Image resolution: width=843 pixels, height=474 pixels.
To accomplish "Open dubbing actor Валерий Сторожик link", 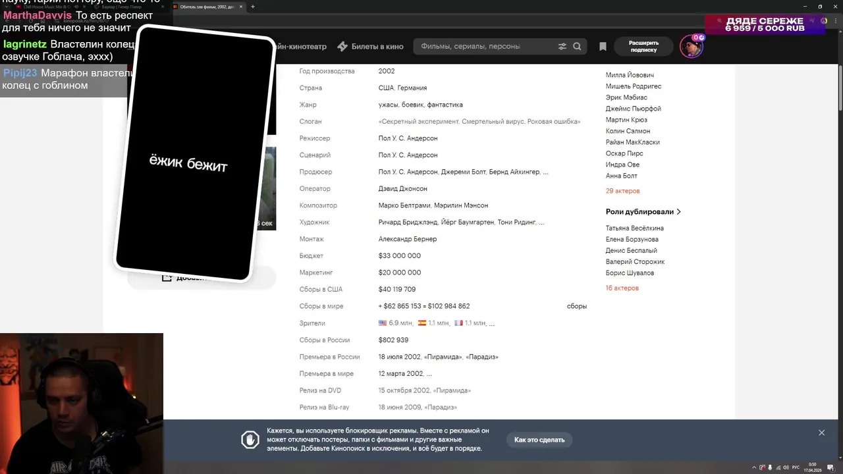I will point(636,261).
